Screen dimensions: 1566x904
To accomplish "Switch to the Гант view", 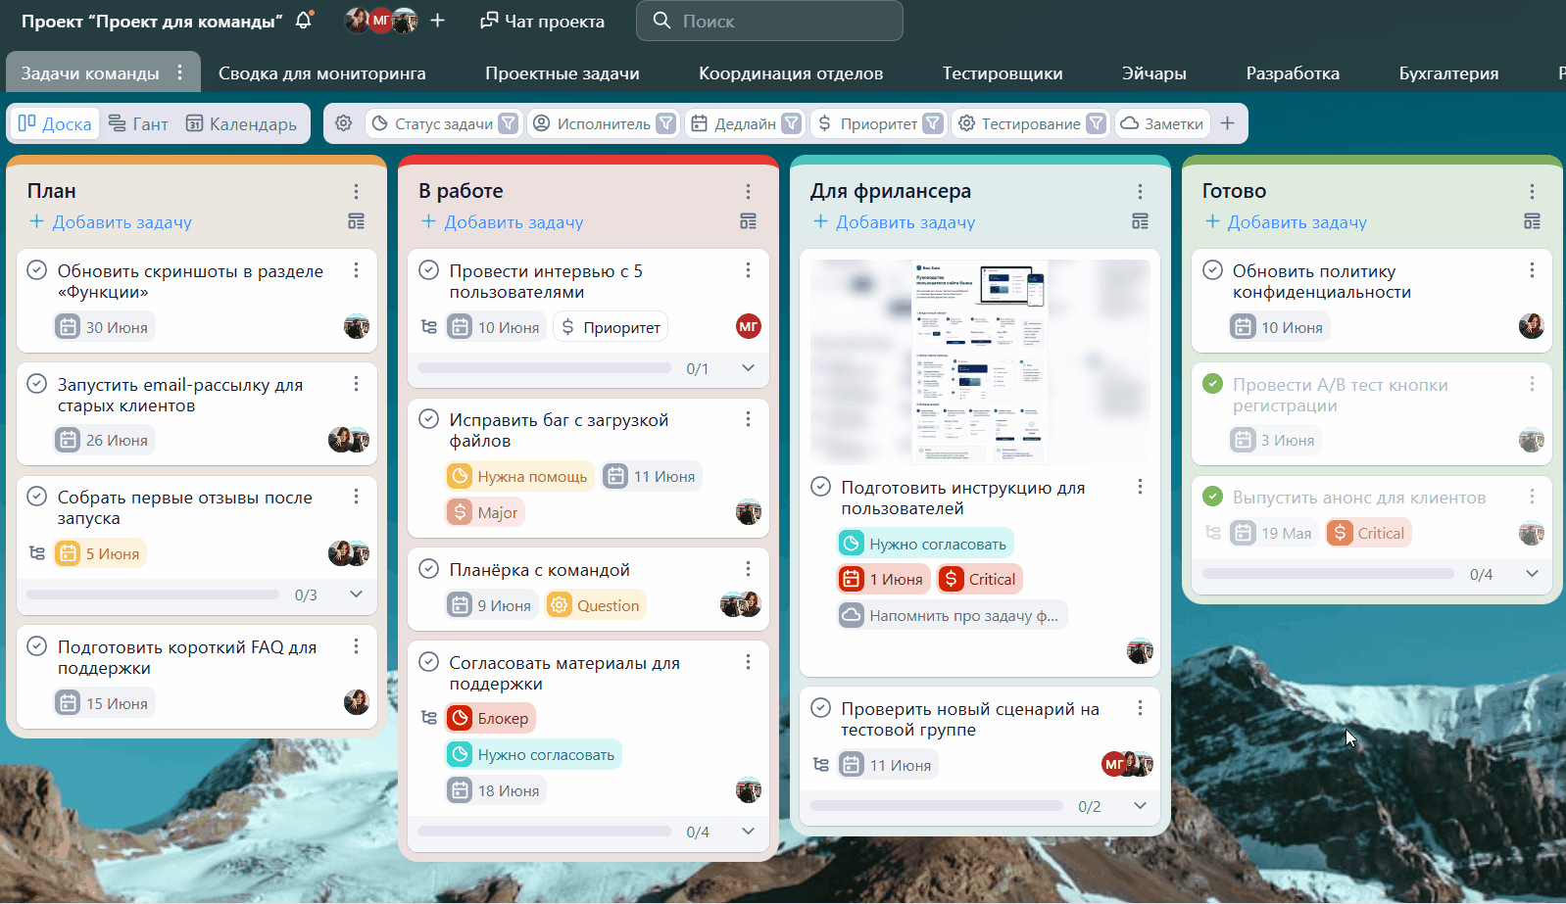I will click(x=138, y=123).
